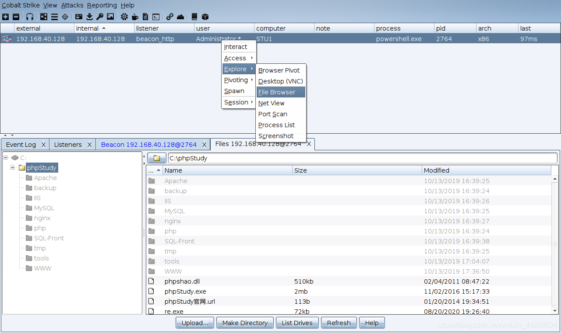Open the Cobalt Strike menu
The width and height of the screenshot is (561, 333).
coord(21,5)
